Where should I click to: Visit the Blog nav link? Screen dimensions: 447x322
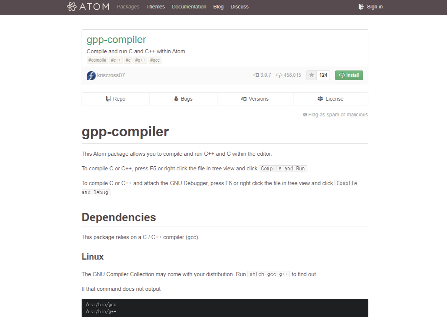coord(218,7)
